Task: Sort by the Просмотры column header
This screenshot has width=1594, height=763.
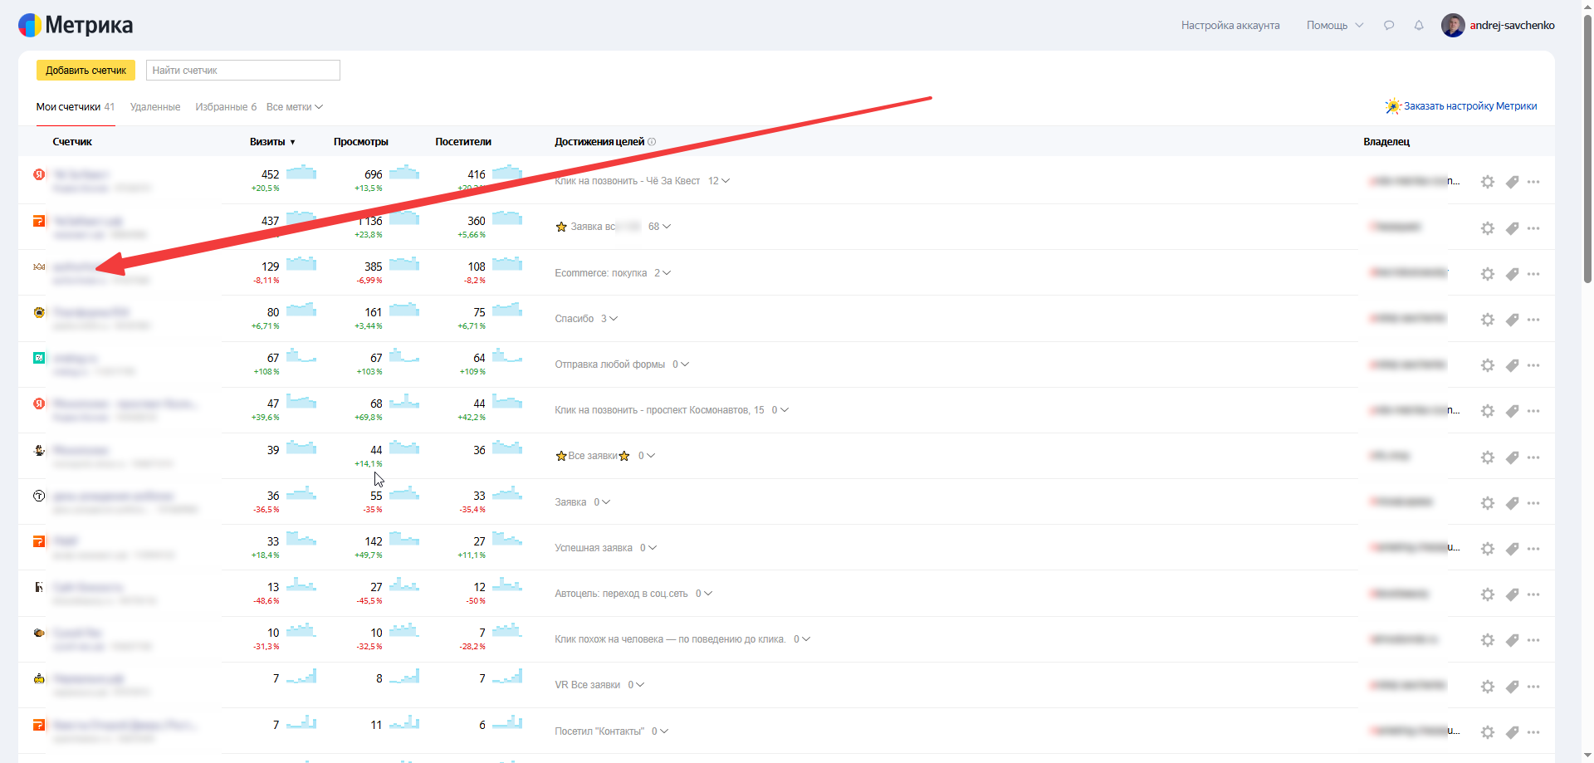Action: point(361,142)
